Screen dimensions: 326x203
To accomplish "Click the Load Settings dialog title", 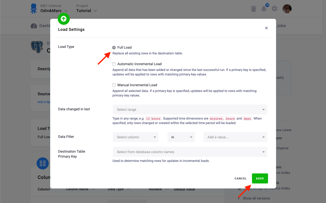I will (x=71, y=29).
